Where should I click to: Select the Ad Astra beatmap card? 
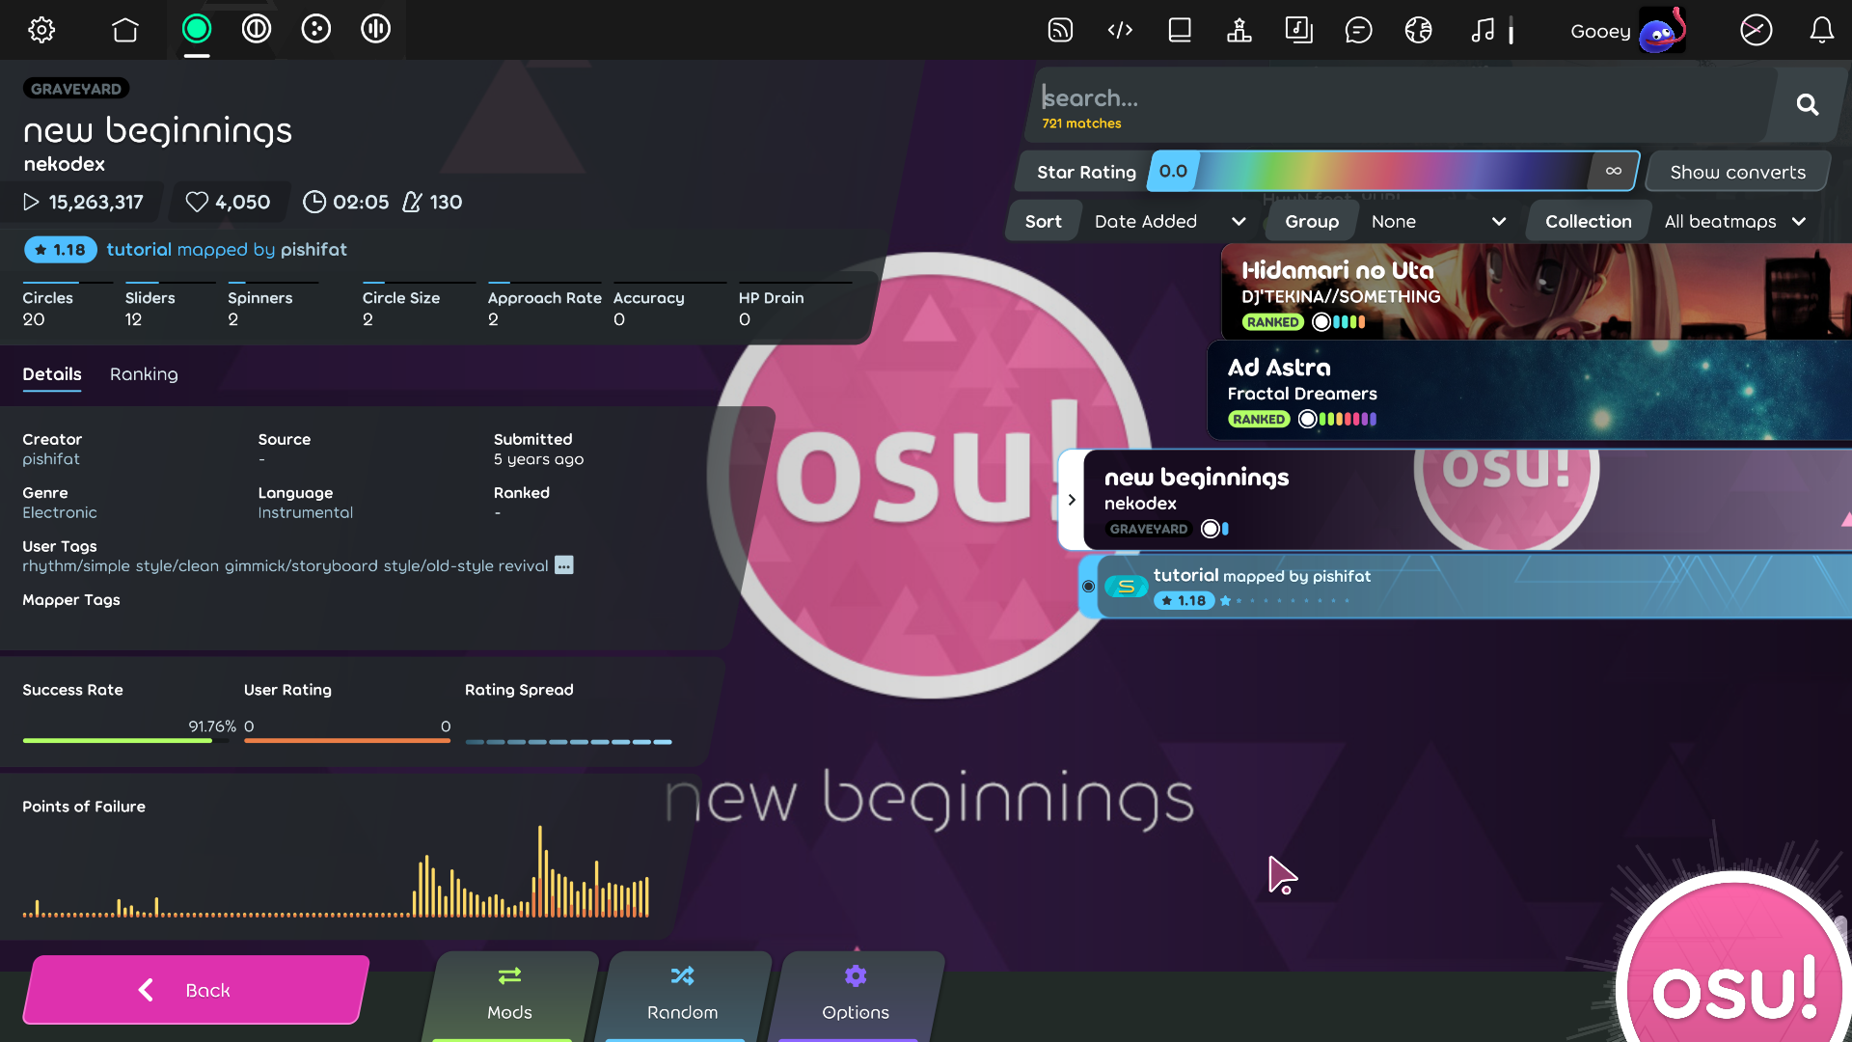(x=1530, y=390)
